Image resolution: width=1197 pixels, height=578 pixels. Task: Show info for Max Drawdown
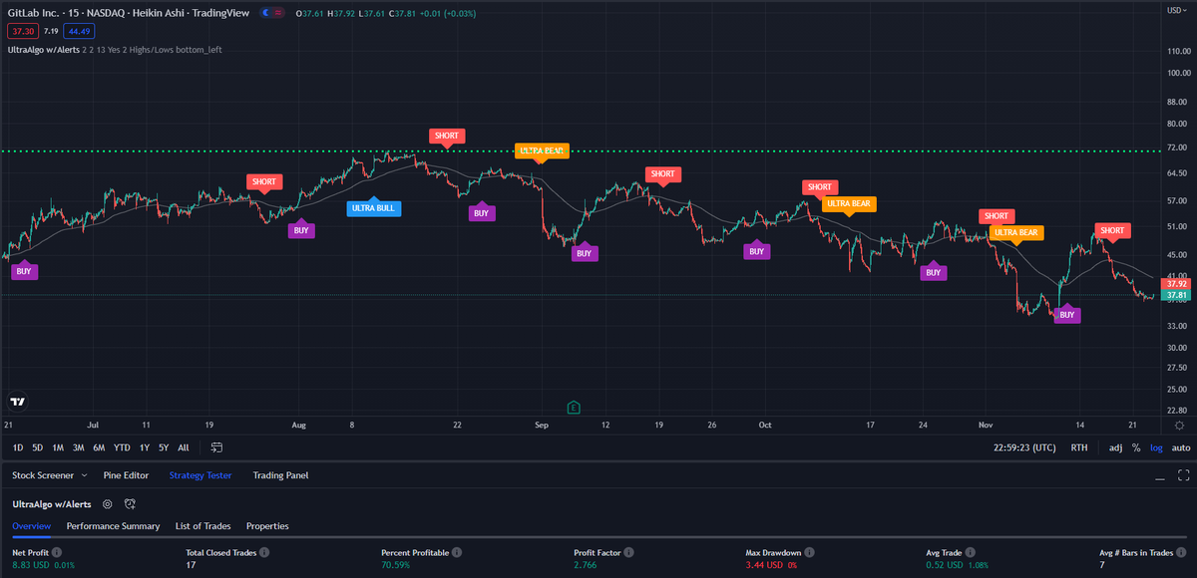808,551
